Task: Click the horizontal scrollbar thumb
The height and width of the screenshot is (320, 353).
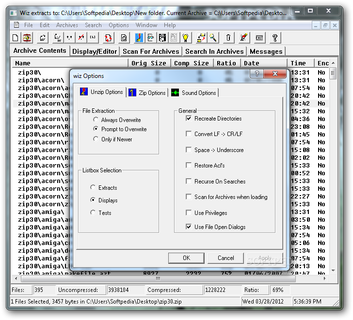Action: click(x=158, y=278)
